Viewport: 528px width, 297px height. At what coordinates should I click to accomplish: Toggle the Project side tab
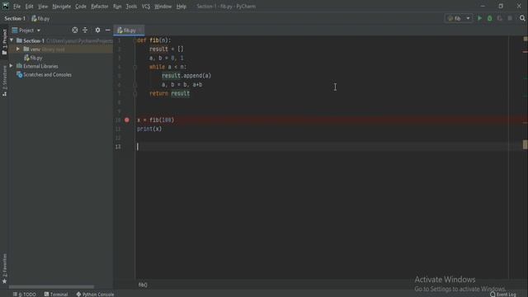4,42
